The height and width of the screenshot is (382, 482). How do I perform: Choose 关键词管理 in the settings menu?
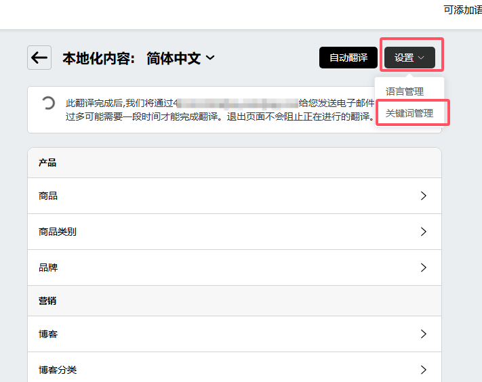click(x=409, y=113)
